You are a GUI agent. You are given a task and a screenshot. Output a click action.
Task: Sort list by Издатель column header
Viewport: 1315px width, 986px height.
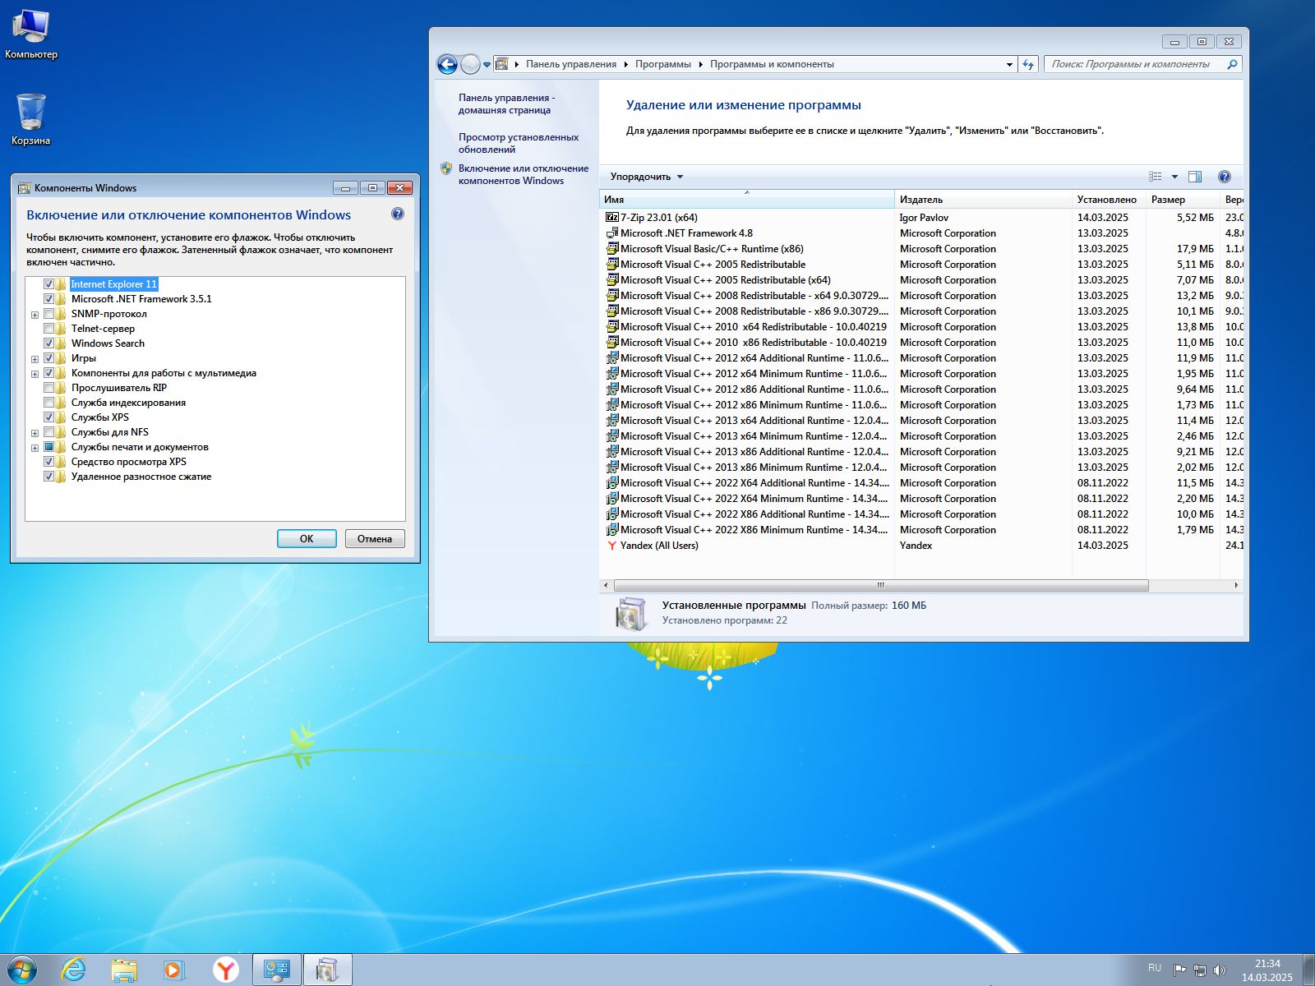[920, 200]
